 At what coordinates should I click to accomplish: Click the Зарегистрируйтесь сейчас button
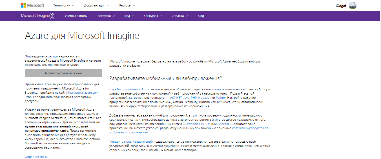coord(63,73)
